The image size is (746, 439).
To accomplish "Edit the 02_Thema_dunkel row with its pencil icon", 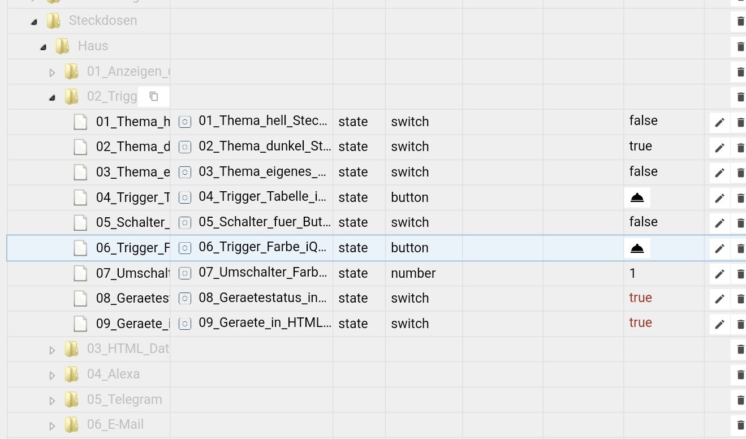I will (x=719, y=148).
